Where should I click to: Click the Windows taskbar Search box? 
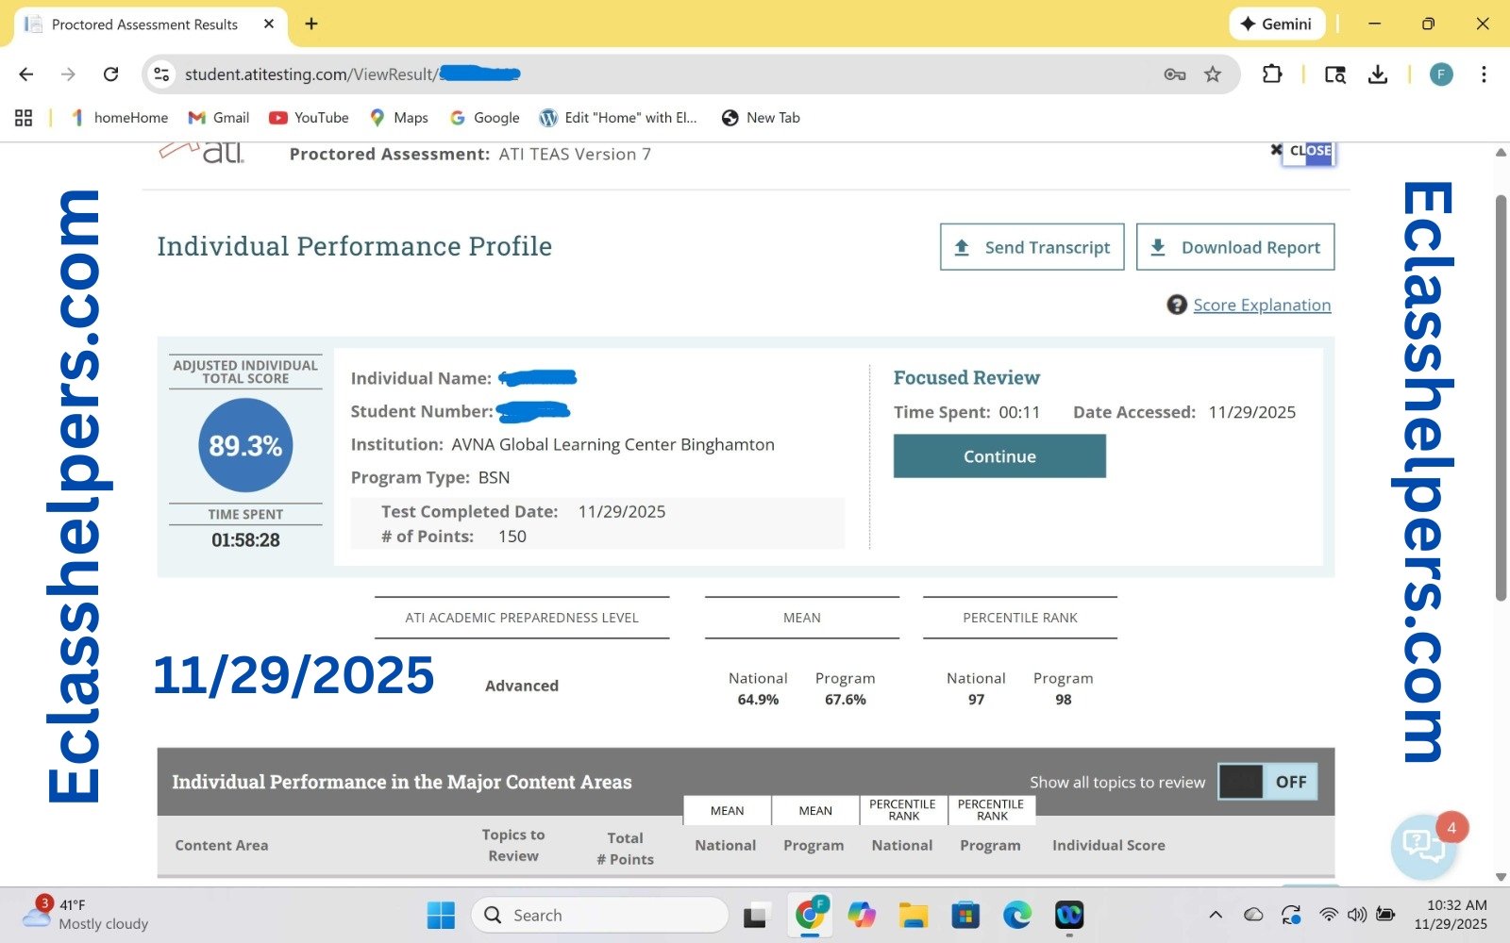[599, 915]
